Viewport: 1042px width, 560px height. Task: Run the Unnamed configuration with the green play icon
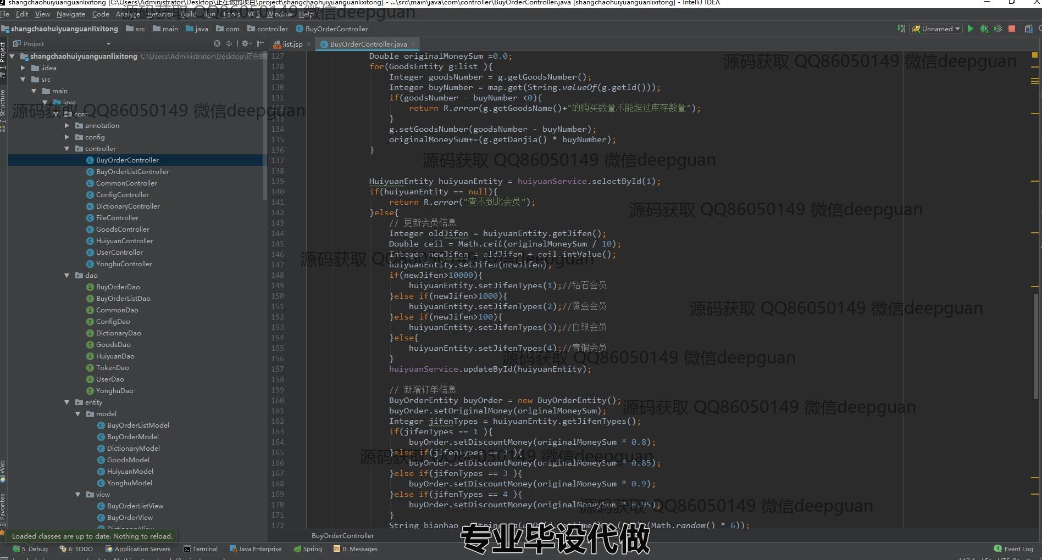971,29
